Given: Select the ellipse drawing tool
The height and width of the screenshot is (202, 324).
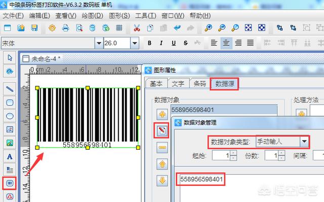Looking at the screenshot, I should (10, 116).
